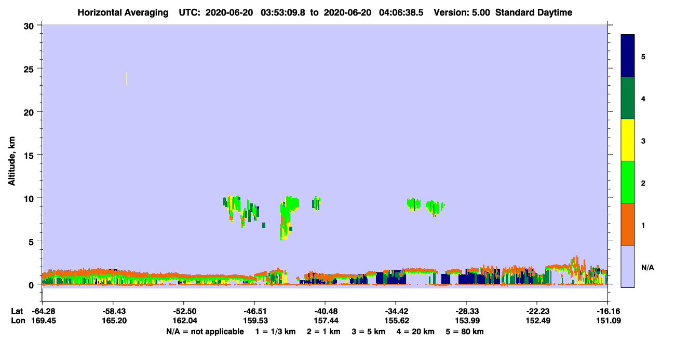Click the yellow colorbar segment 3
This screenshot has height=346, width=675.
tap(628, 140)
